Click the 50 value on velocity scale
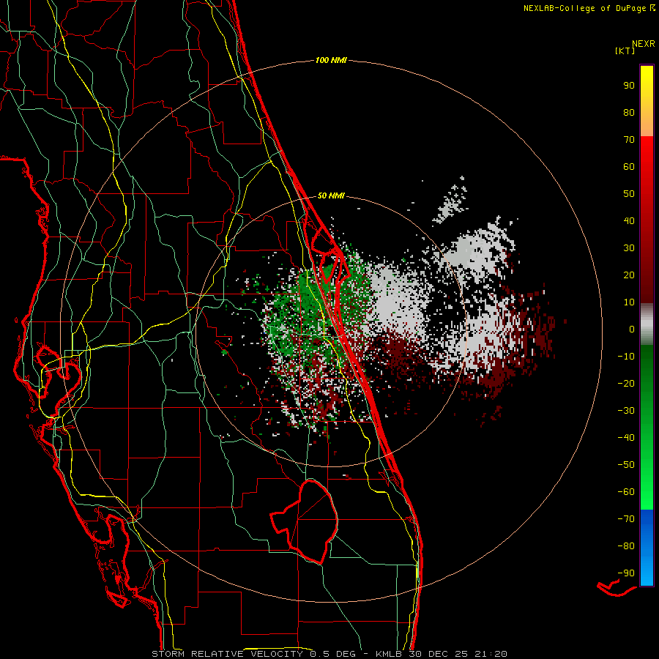 pyautogui.click(x=629, y=194)
